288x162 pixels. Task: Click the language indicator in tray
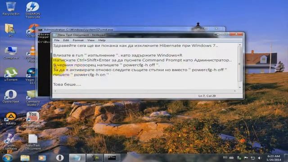[225, 157]
